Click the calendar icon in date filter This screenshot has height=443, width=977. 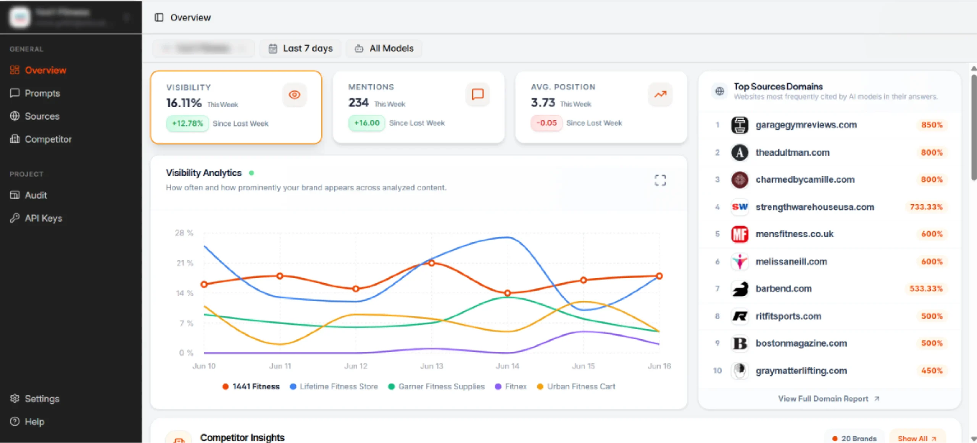click(272, 48)
